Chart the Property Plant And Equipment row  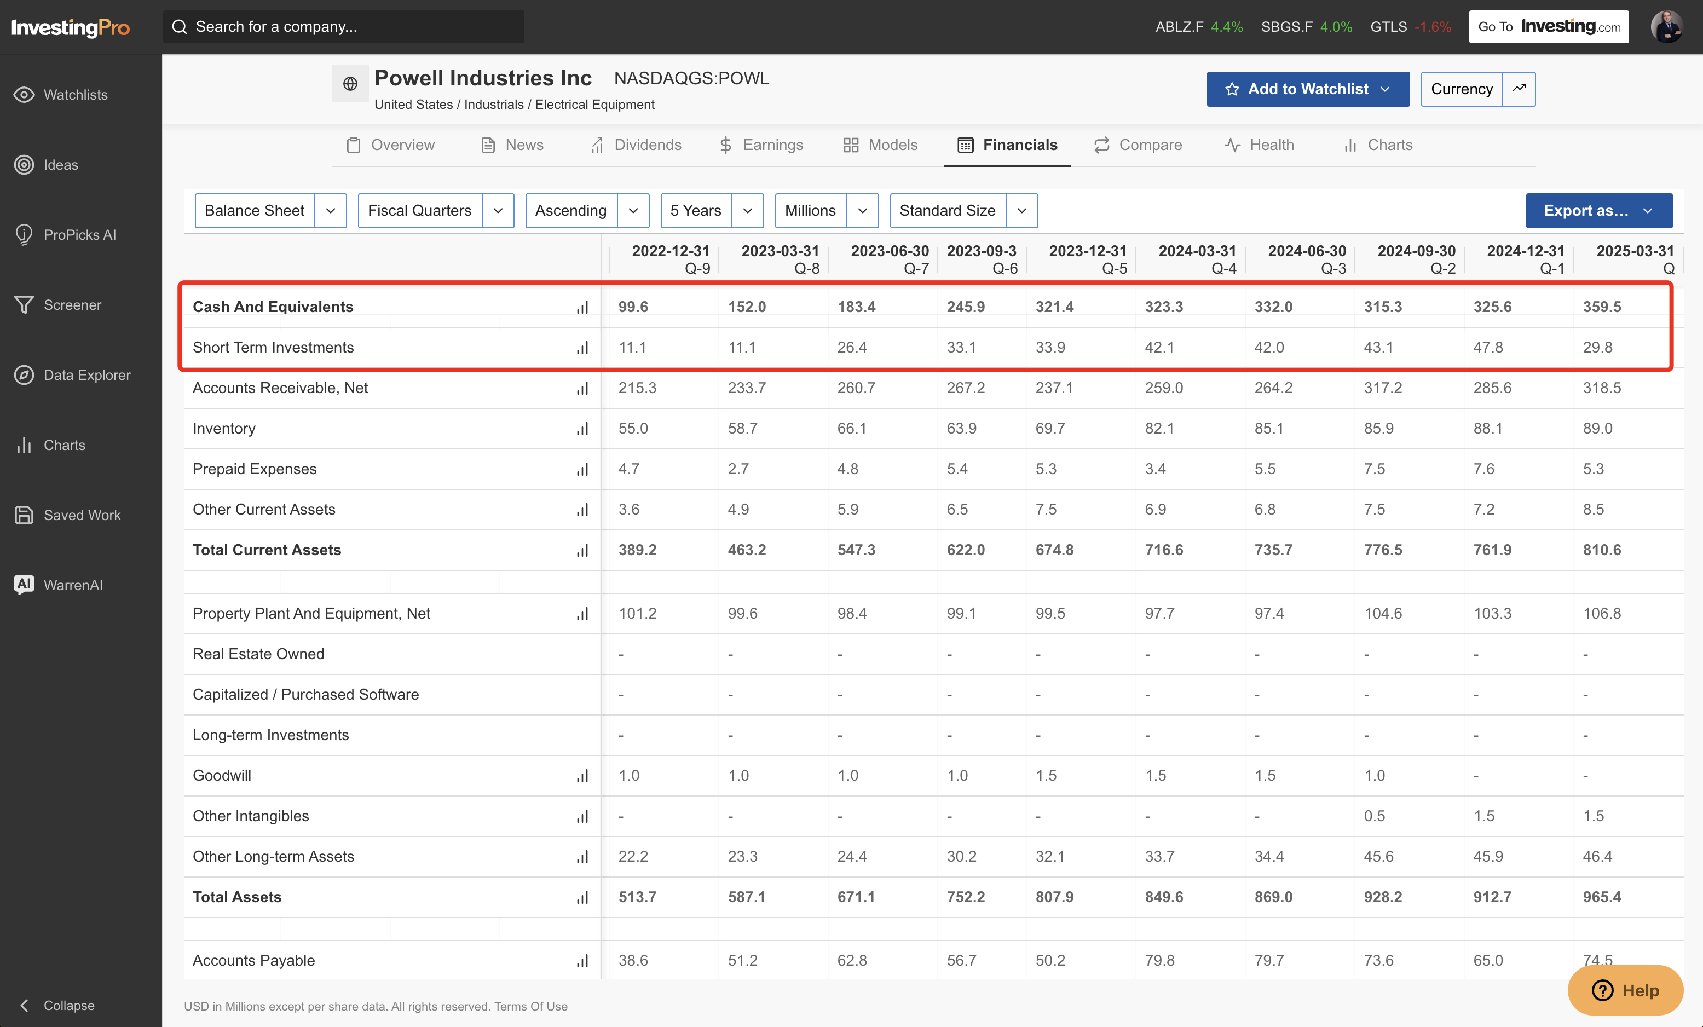[x=582, y=614]
